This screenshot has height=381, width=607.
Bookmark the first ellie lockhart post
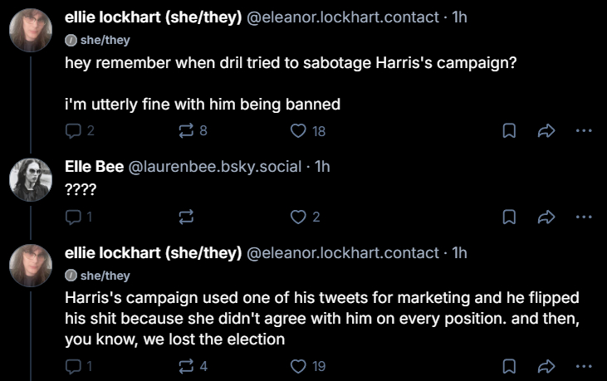pos(509,130)
